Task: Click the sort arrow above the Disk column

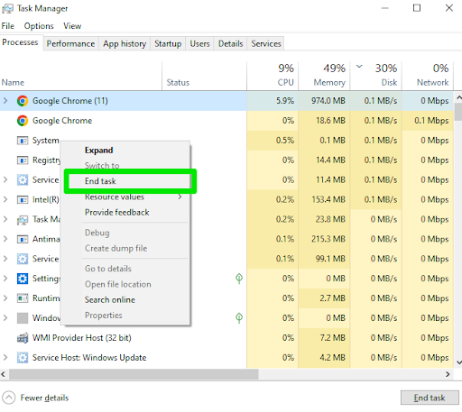Action: coord(359,67)
